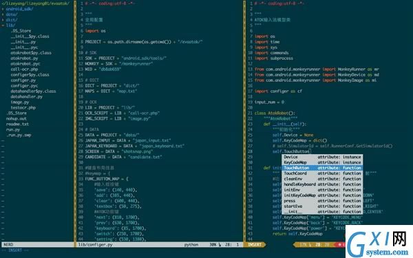413x258 pixels.
Task: Click the JAPAN_INPUT assignment line
Action: (128, 140)
